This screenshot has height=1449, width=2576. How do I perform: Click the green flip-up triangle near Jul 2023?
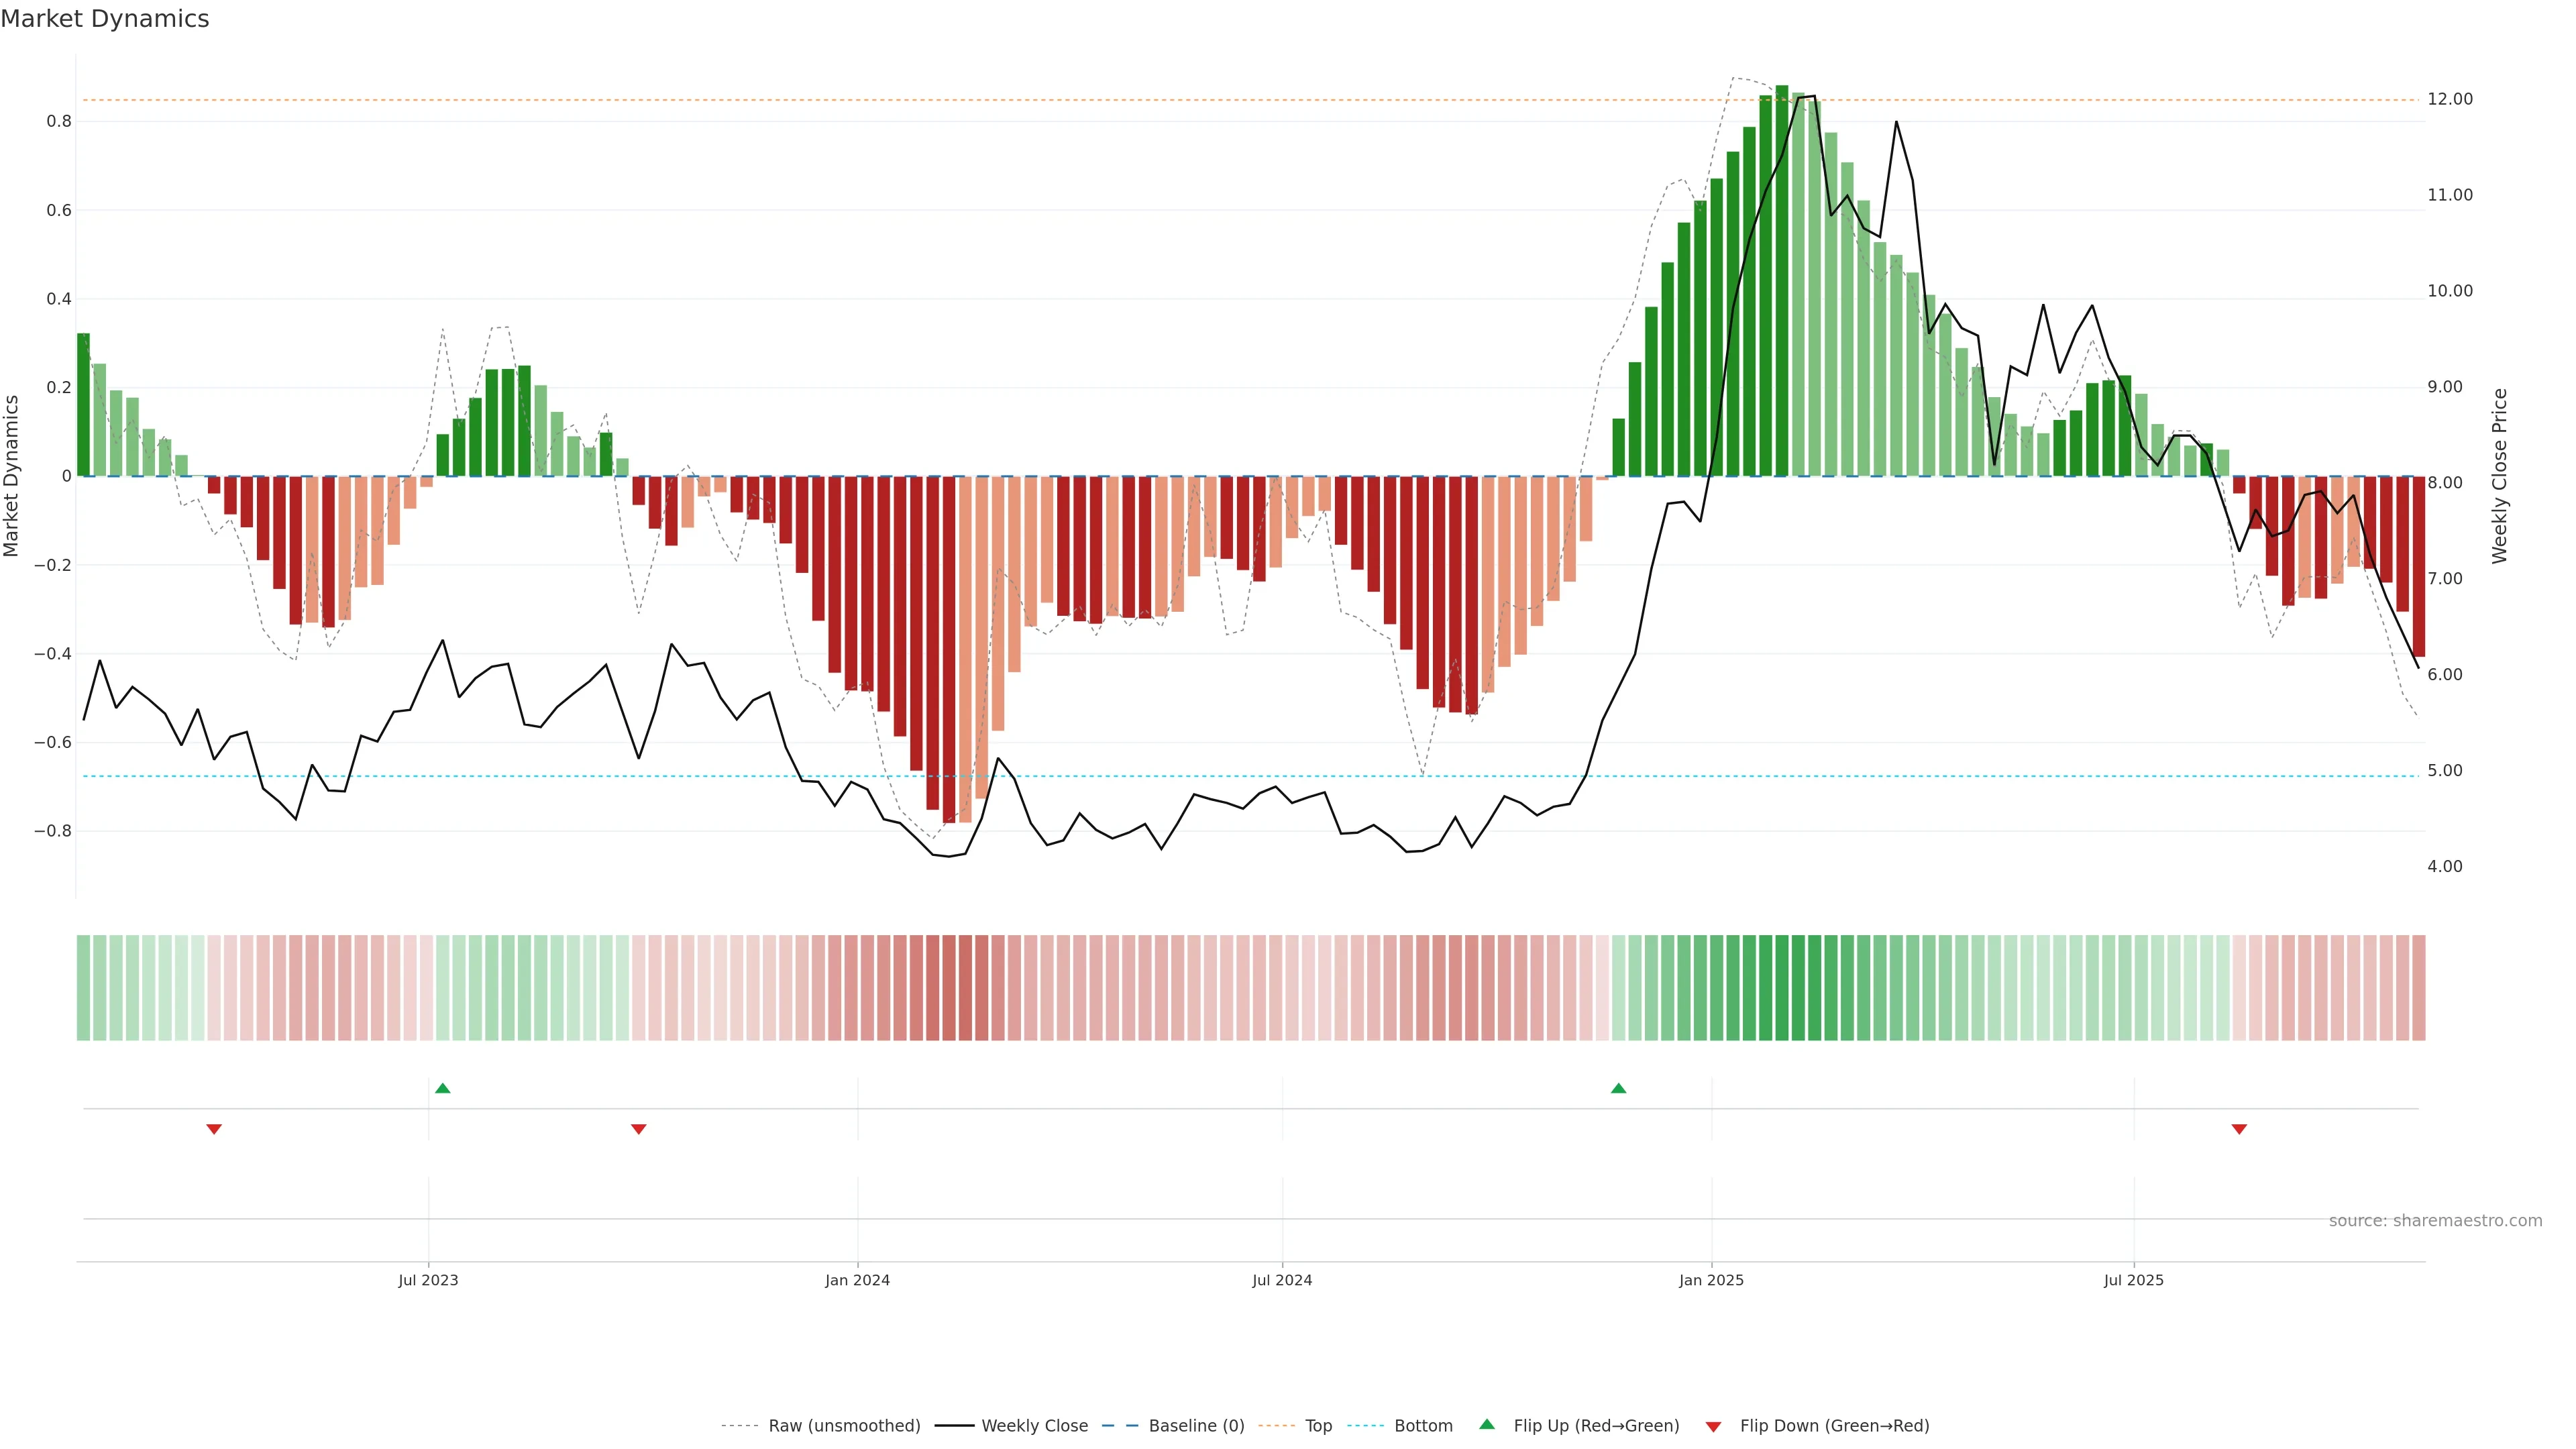443,1088
